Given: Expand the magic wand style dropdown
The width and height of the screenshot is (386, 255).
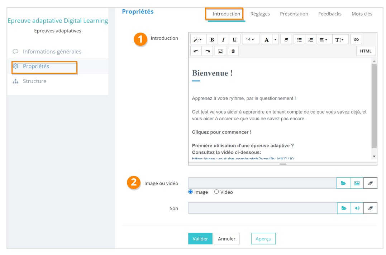Looking at the screenshot, I should [197, 39].
